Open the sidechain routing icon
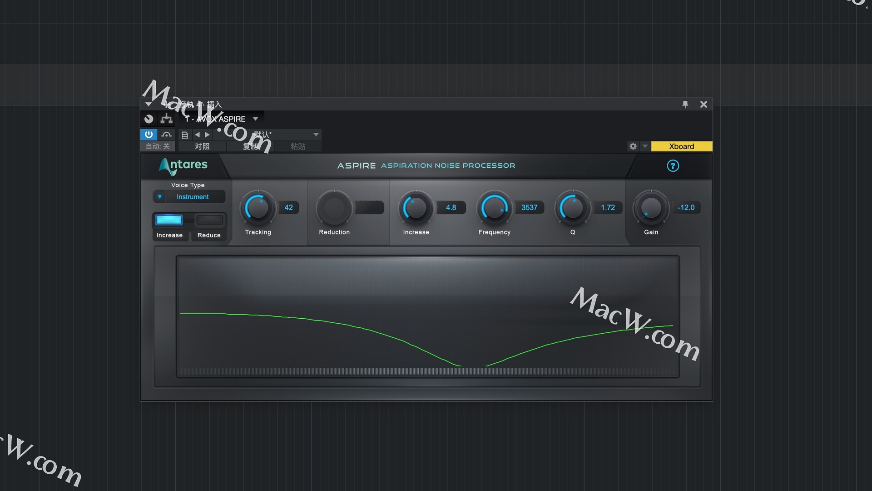This screenshot has height=491, width=872. click(x=167, y=119)
